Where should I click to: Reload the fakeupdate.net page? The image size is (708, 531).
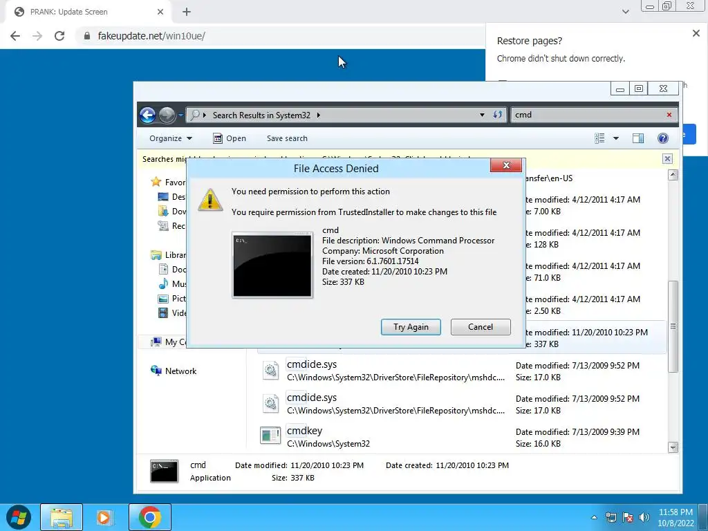[59, 36]
